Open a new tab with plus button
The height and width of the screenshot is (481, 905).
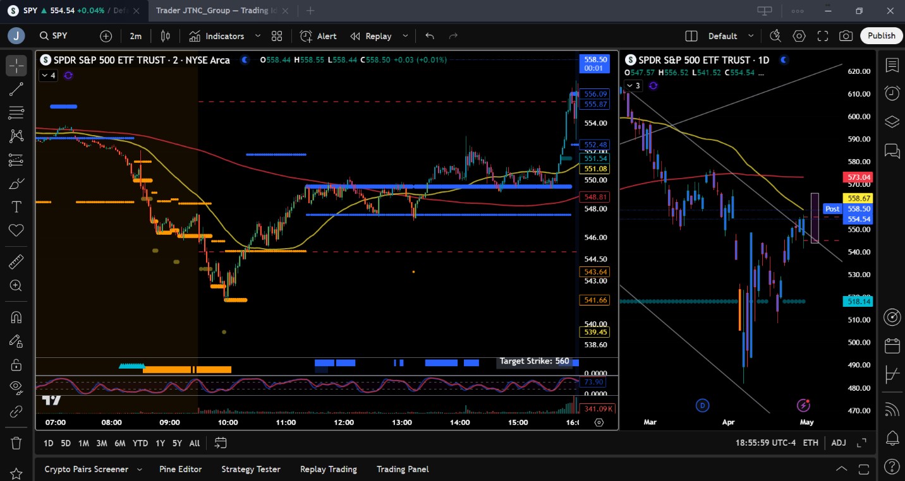[x=310, y=11]
